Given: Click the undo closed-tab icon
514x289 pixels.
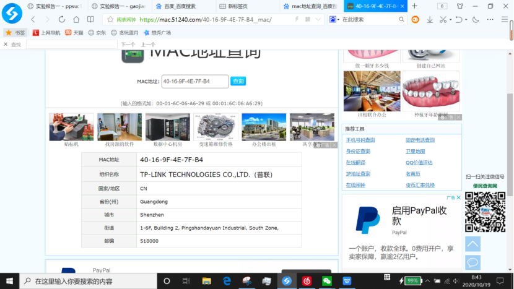Looking at the screenshot, I should (459, 20).
